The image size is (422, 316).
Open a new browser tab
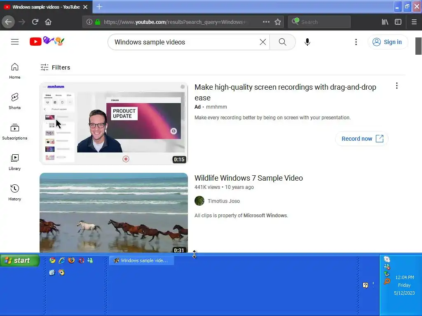99,7
